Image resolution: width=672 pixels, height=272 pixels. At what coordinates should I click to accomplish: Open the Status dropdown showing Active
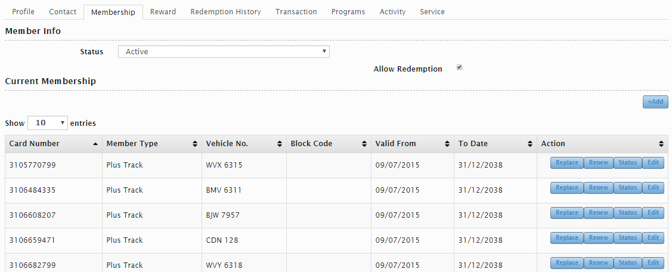coord(224,52)
